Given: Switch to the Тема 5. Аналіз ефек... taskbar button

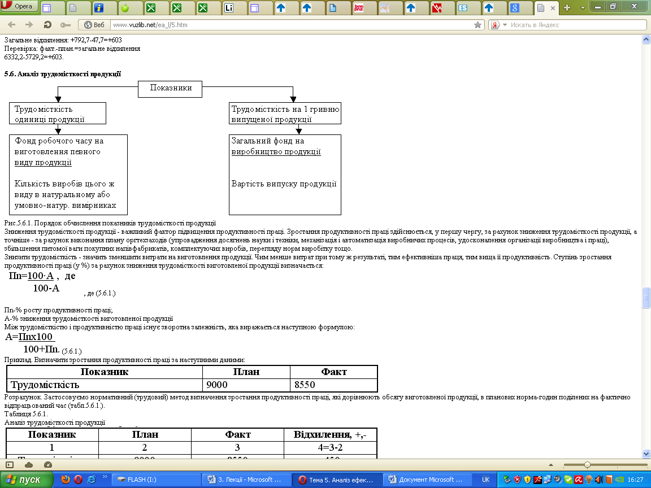Looking at the screenshot, I should click(336, 480).
